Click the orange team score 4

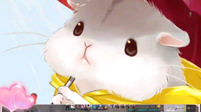click(x=106, y=107)
